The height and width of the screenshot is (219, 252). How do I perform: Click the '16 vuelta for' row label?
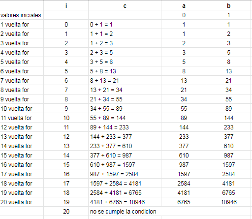coord(22,164)
